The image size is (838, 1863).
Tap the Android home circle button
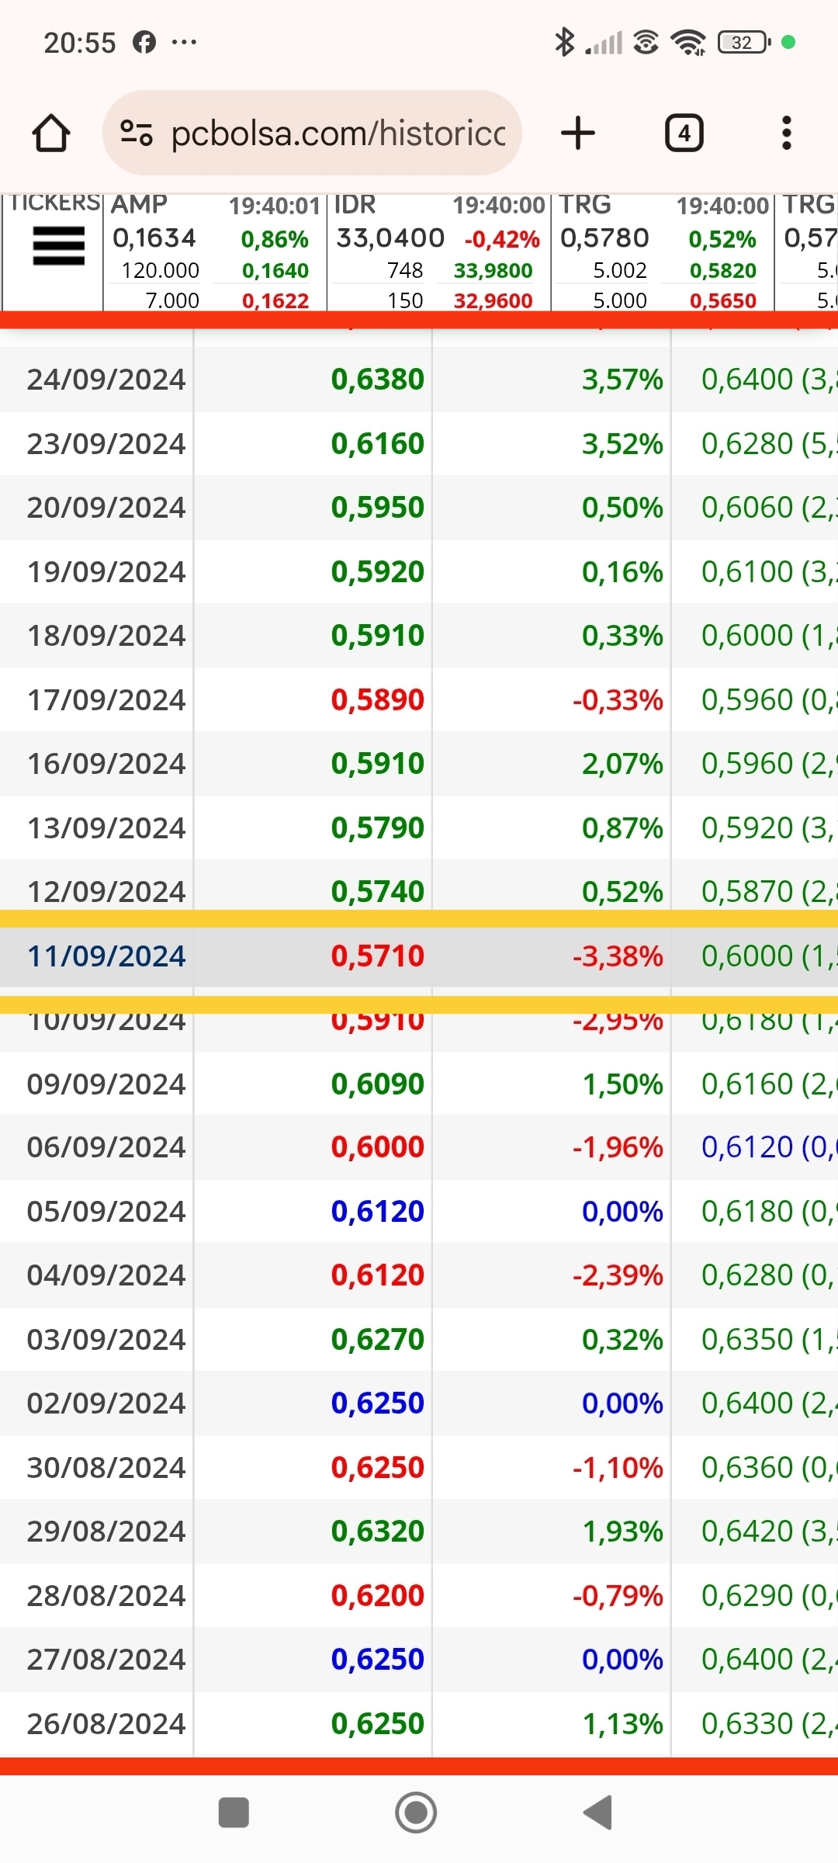click(x=416, y=1813)
